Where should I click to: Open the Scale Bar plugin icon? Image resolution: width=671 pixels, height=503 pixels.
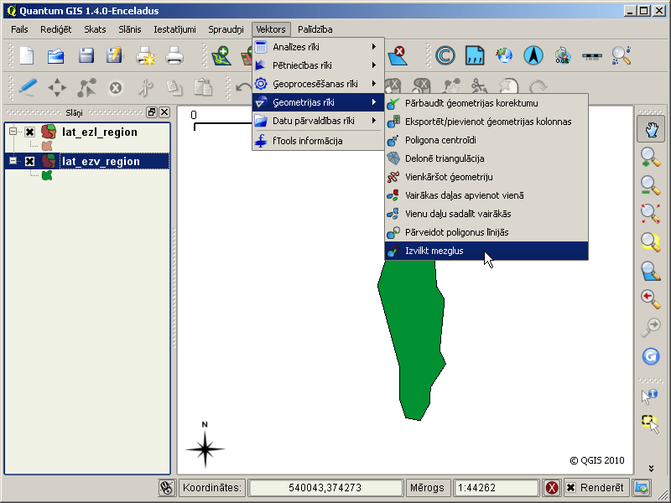click(592, 56)
